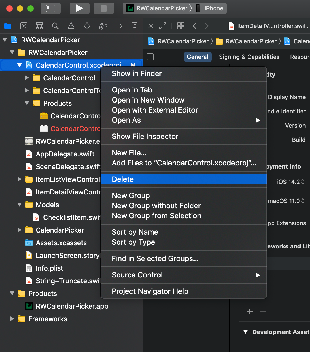Choose Open in Tab menu item

(x=184, y=90)
